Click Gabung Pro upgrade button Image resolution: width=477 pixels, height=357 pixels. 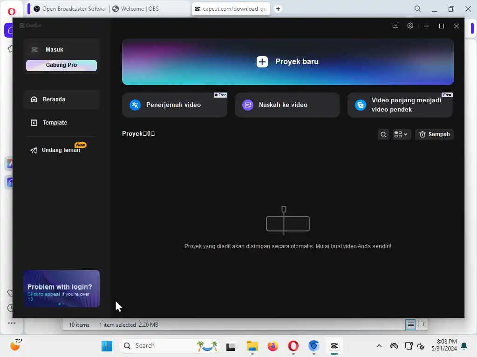[61, 65]
